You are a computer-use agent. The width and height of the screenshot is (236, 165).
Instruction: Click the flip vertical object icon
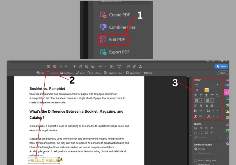[x=196, y=128]
